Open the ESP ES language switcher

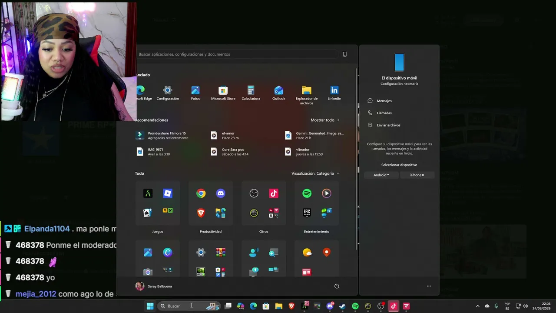[x=507, y=306]
